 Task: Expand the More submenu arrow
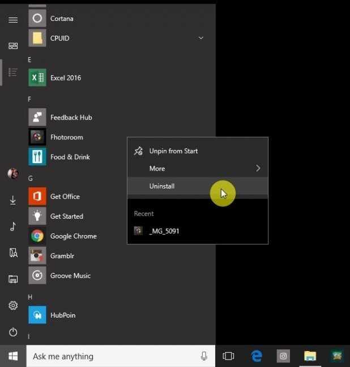click(258, 168)
